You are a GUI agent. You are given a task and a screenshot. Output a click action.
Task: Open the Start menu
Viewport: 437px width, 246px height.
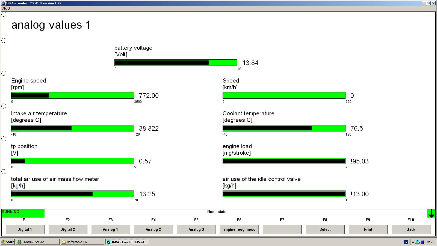pos(8,242)
